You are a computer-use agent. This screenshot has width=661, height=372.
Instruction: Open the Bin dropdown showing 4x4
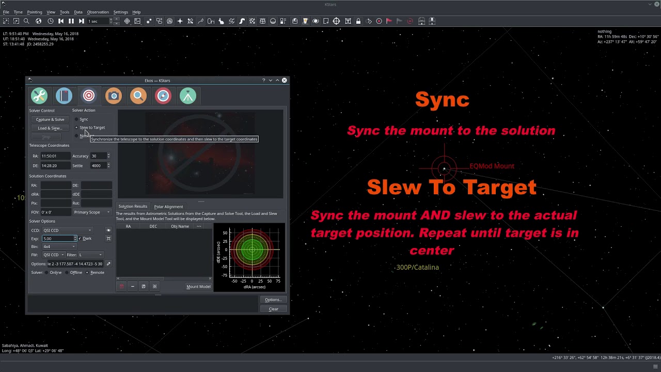(59, 247)
